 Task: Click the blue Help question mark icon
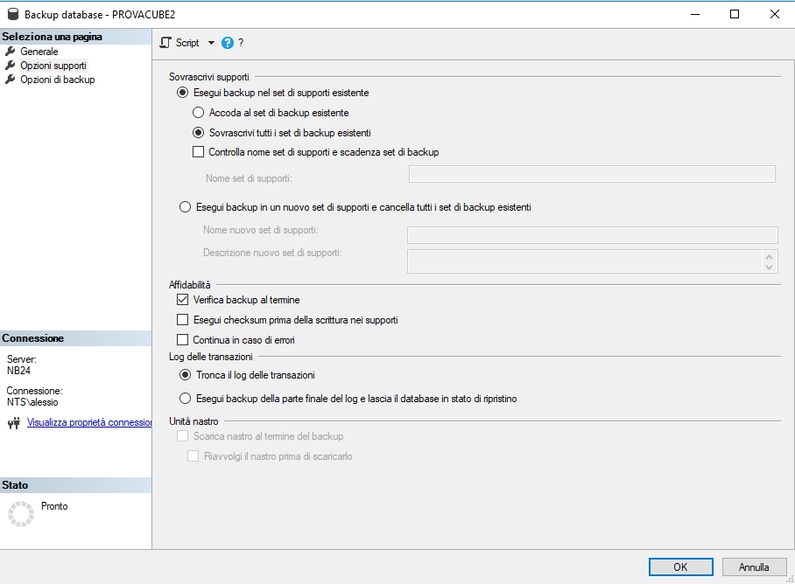228,43
